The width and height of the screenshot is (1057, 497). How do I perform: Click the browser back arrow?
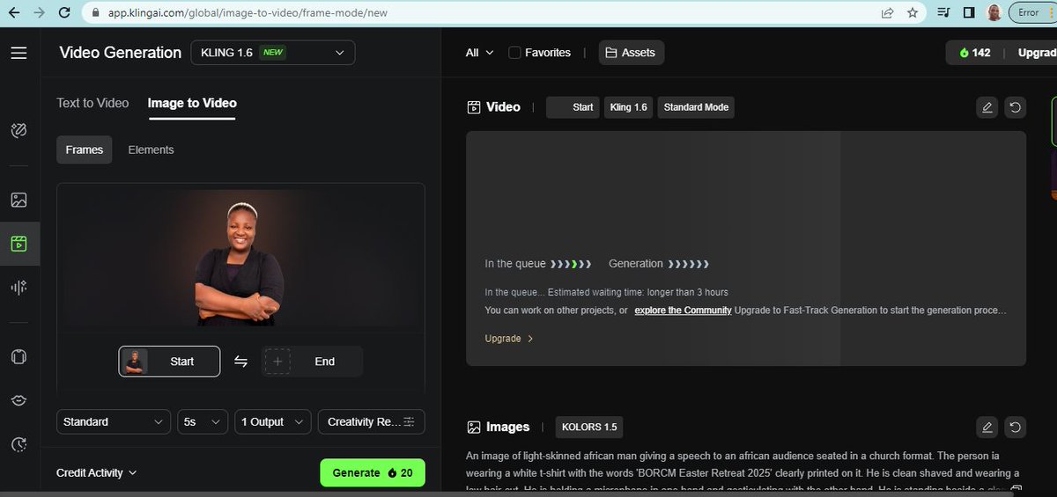coord(13,13)
